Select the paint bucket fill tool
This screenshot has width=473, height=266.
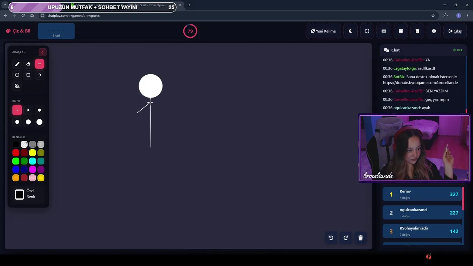coord(17,86)
